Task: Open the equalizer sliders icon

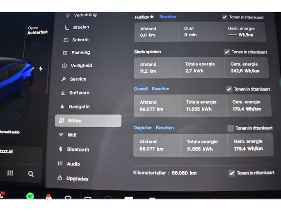Action: 10,173
